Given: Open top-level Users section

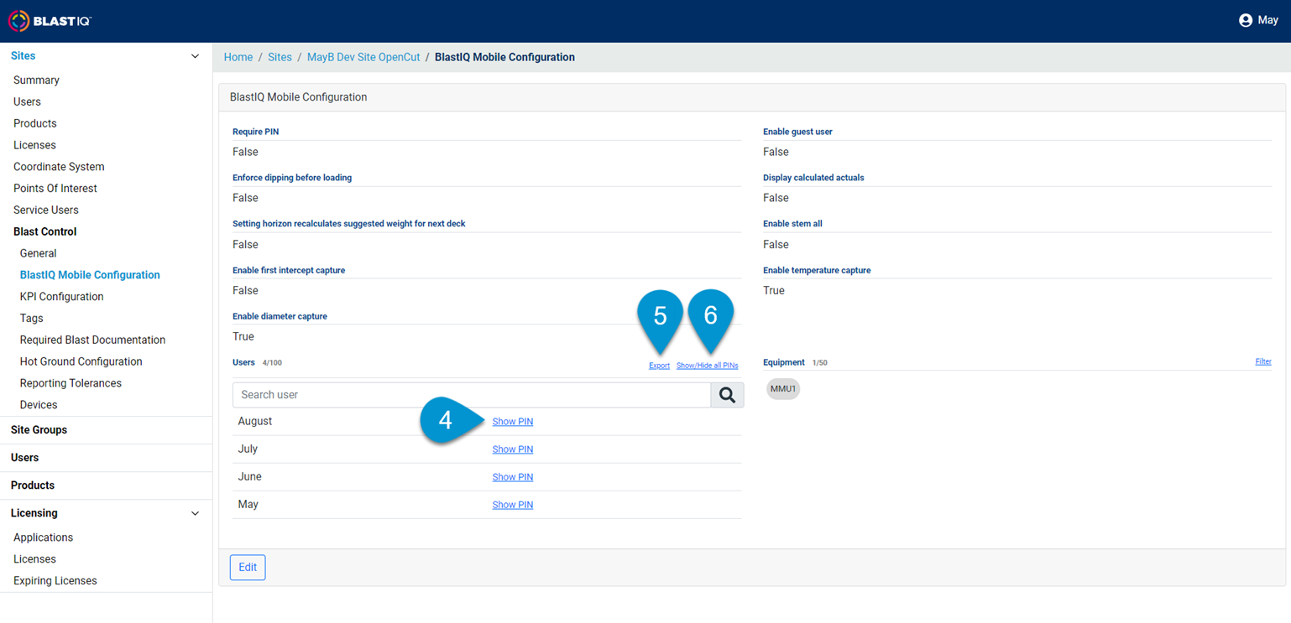Looking at the screenshot, I should pos(24,458).
